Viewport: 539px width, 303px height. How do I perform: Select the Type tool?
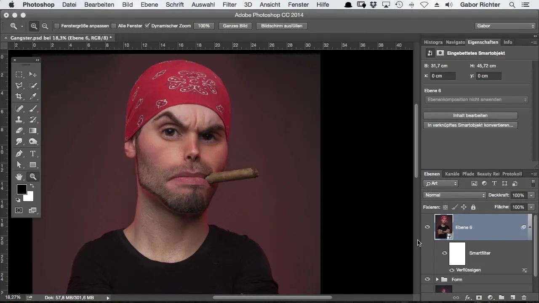(33, 154)
